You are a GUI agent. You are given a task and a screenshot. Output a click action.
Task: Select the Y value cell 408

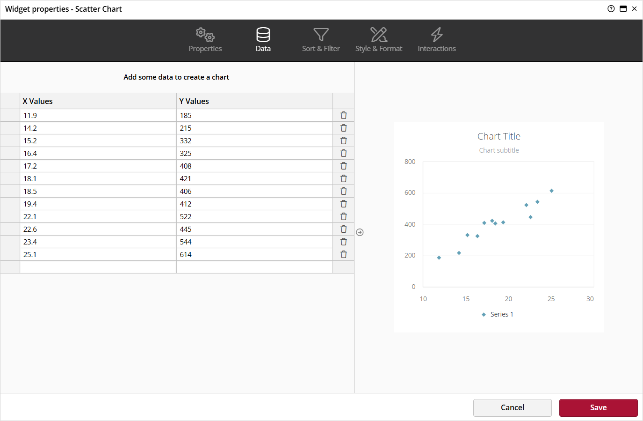[254, 166]
